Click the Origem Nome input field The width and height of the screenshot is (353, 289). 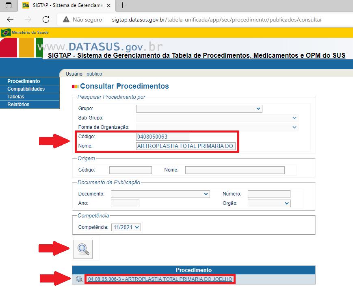click(x=235, y=170)
